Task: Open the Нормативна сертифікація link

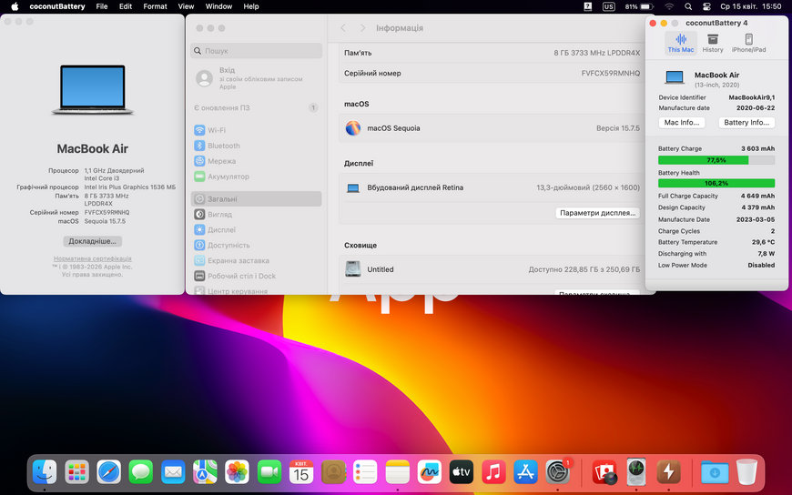Action: [x=93, y=258]
